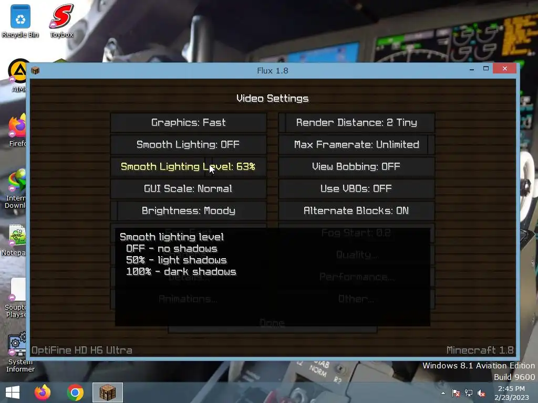Open the Quality... settings button
The image size is (538, 403).
[x=357, y=255]
